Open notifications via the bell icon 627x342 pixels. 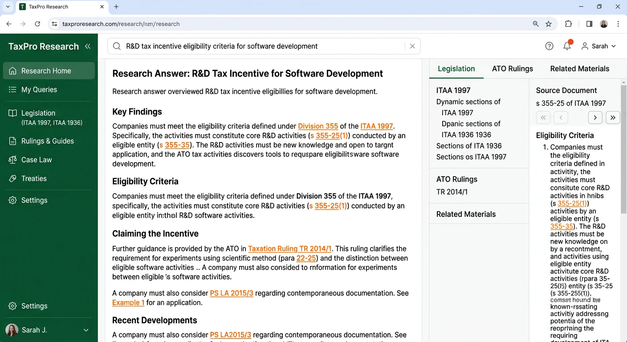pos(567,46)
